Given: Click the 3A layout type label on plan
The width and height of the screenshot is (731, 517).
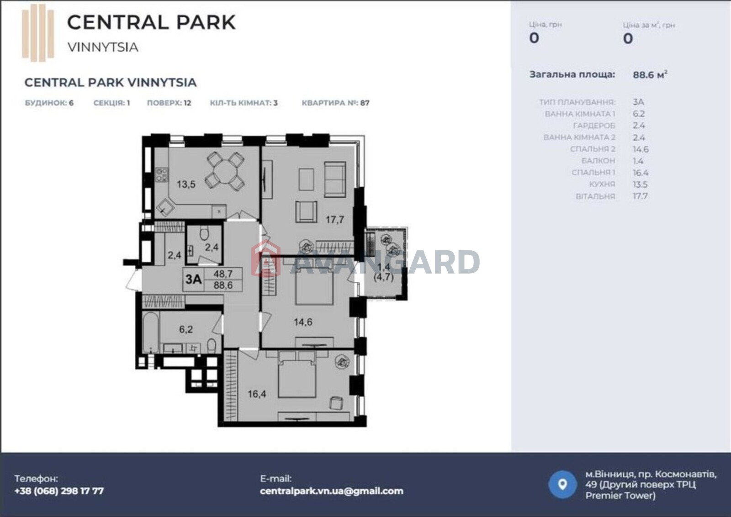Looking at the screenshot, I should click(x=193, y=279).
